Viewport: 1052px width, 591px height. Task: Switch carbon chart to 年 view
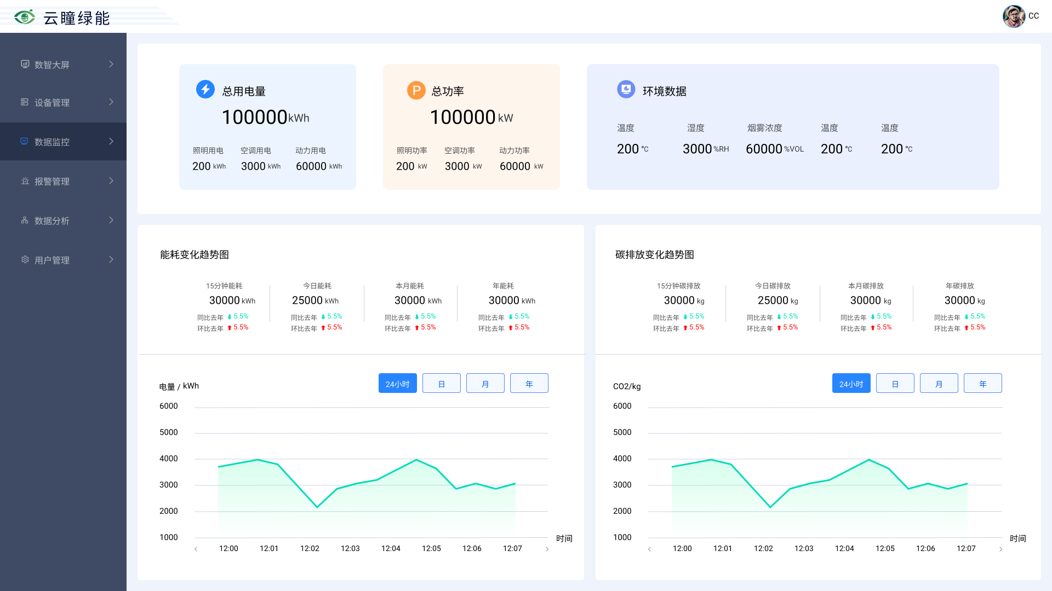982,384
